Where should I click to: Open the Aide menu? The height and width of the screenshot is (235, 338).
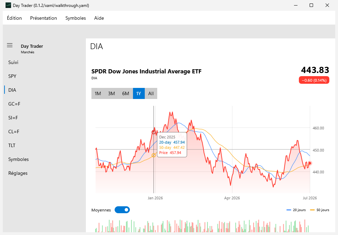99,18
